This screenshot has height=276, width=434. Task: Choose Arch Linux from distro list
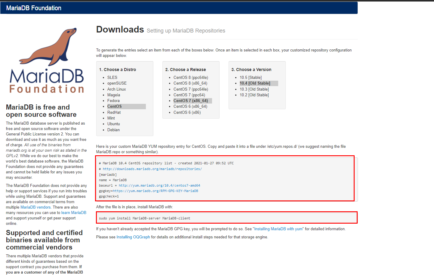(x=117, y=89)
